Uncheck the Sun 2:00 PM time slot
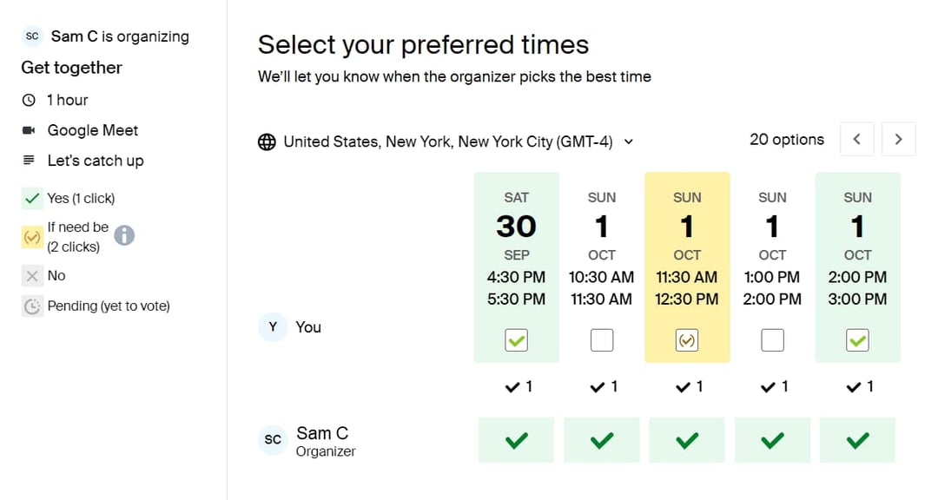Screen dimensions: 938x500 (857, 340)
